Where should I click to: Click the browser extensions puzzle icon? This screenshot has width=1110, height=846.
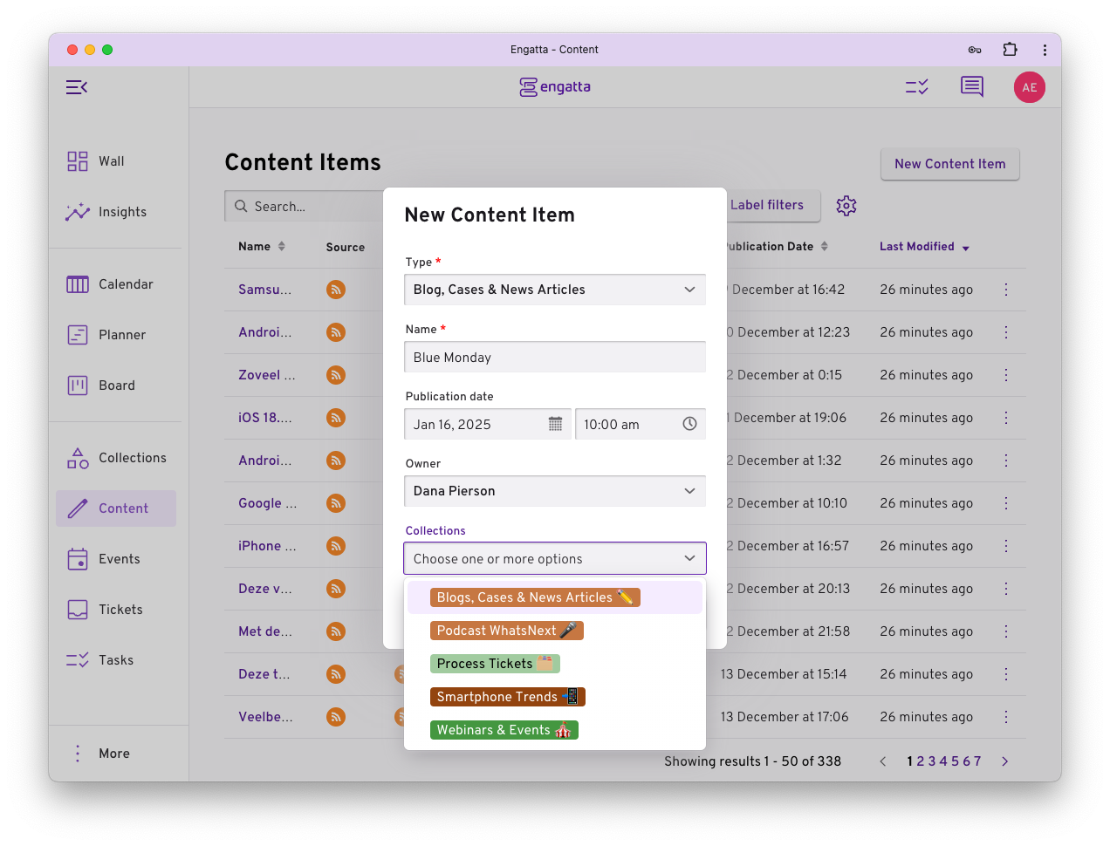1010,50
